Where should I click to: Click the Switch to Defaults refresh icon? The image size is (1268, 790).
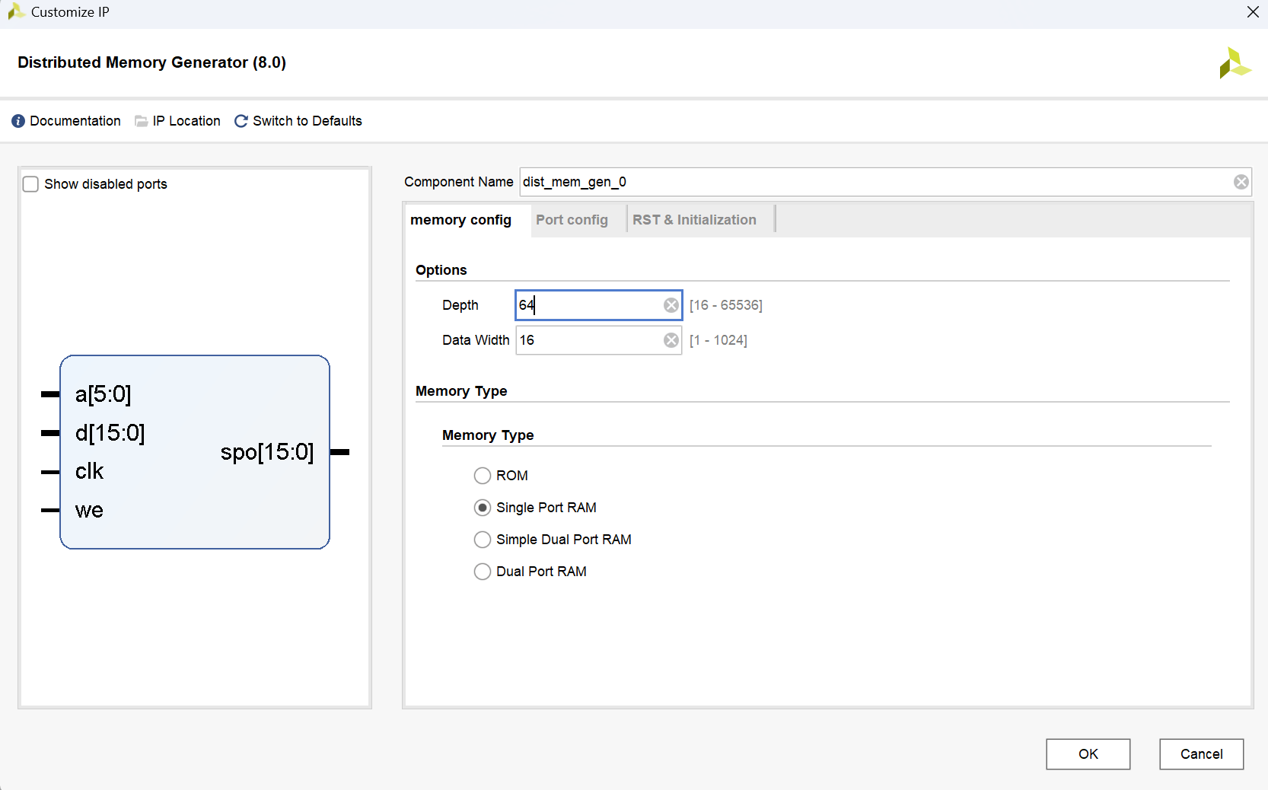click(x=241, y=121)
